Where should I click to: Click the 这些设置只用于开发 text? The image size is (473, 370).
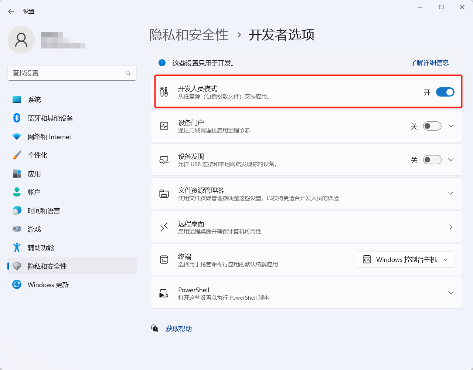point(203,63)
